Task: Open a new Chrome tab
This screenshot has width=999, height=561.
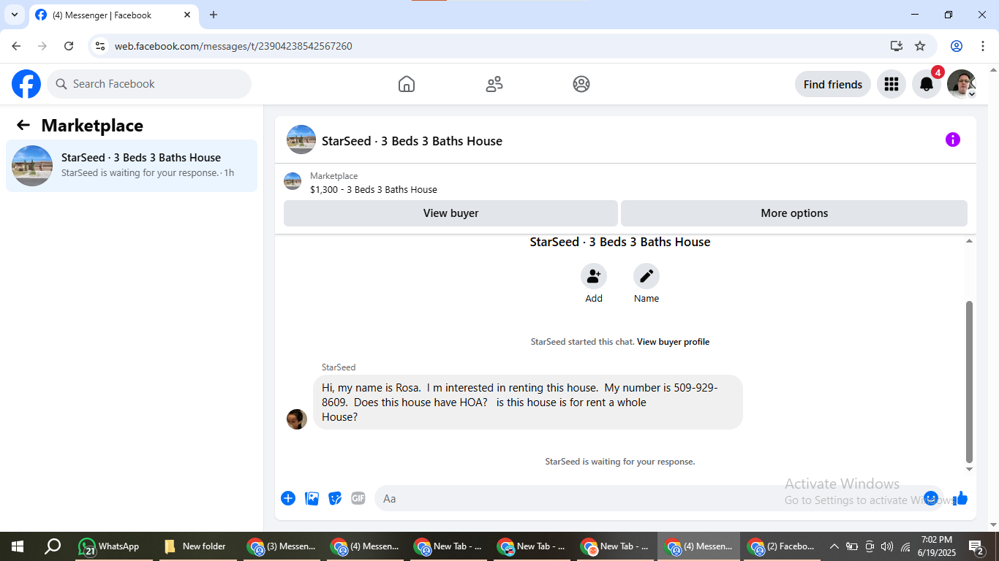Action: click(x=214, y=15)
